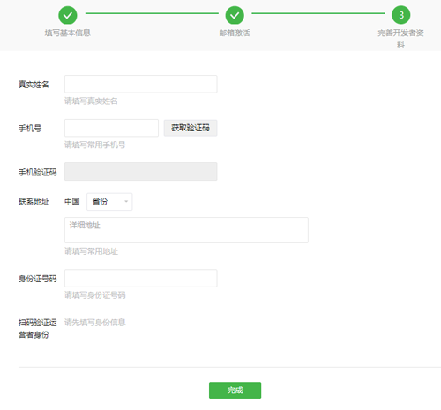Open the 省份 province dropdown
The height and width of the screenshot is (410, 441).
coord(109,202)
